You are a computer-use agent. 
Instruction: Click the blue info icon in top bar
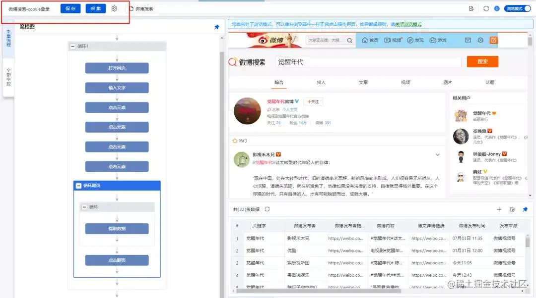(x=497, y=8)
